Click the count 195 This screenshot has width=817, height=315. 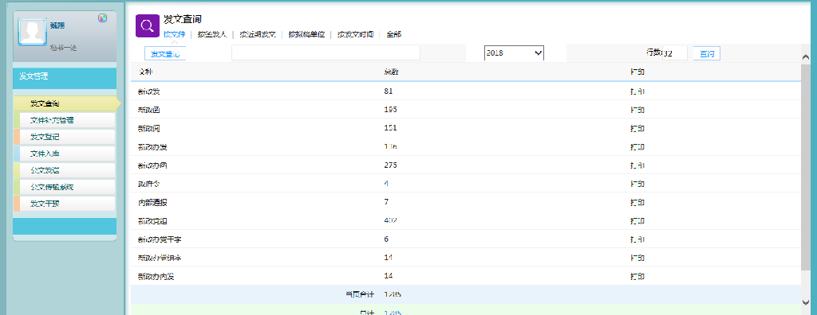tap(390, 110)
